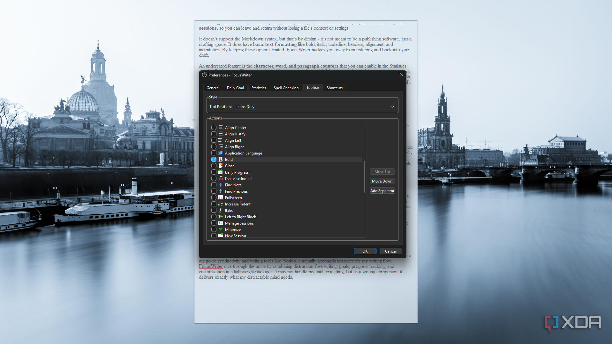Go to the Shortcuts tab

pyautogui.click(x=334, y=88)
